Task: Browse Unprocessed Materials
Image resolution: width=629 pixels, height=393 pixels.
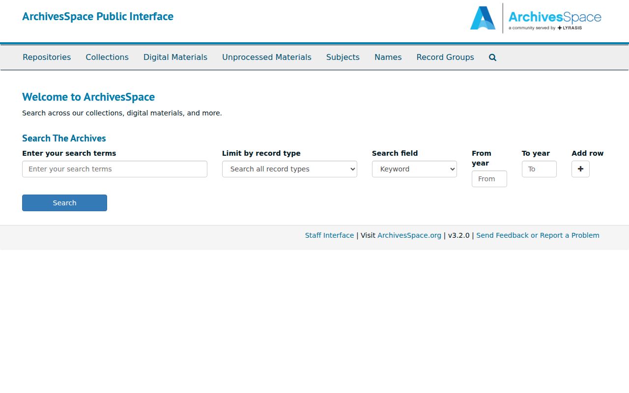Action: 267,57
